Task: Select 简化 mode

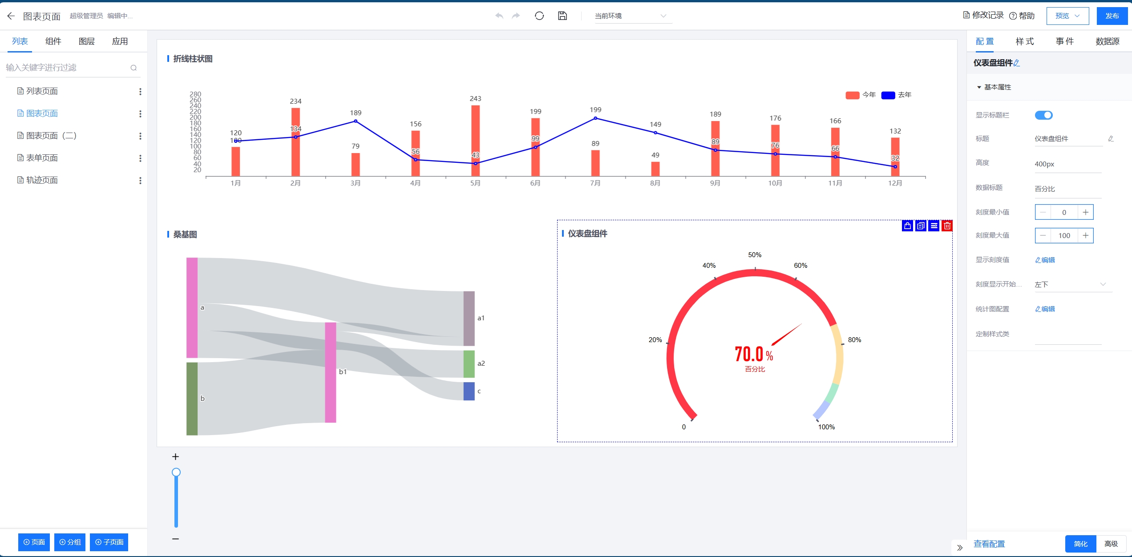Action: (x=1081, y=544)
